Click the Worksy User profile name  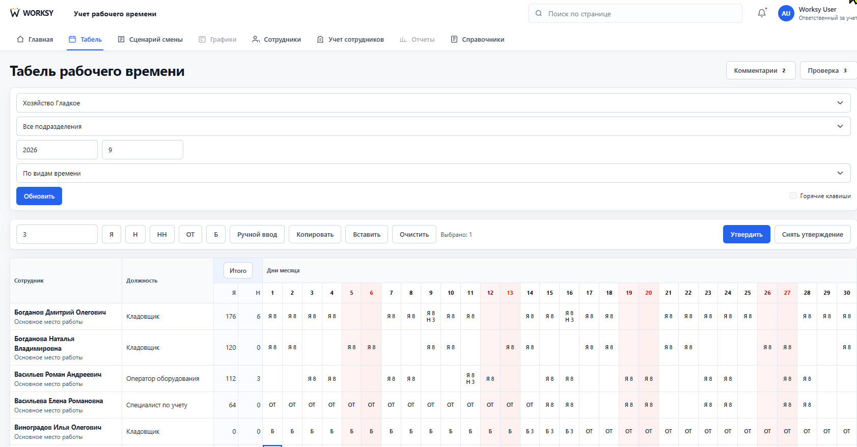(x=817, y=9)
